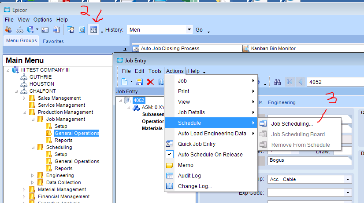Viewport: 364px width, 203px height.
Task: Click the ID card icon in Epicor toolbar
Action: [45, 30]
